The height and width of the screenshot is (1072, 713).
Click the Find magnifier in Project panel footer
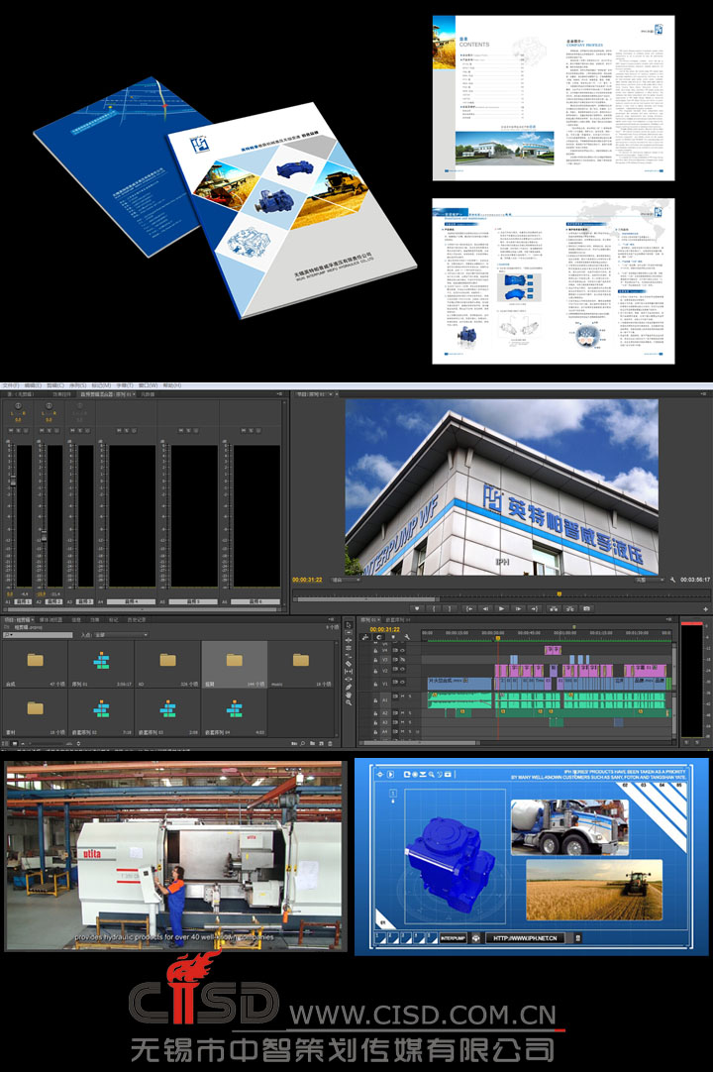coord(302,744)
